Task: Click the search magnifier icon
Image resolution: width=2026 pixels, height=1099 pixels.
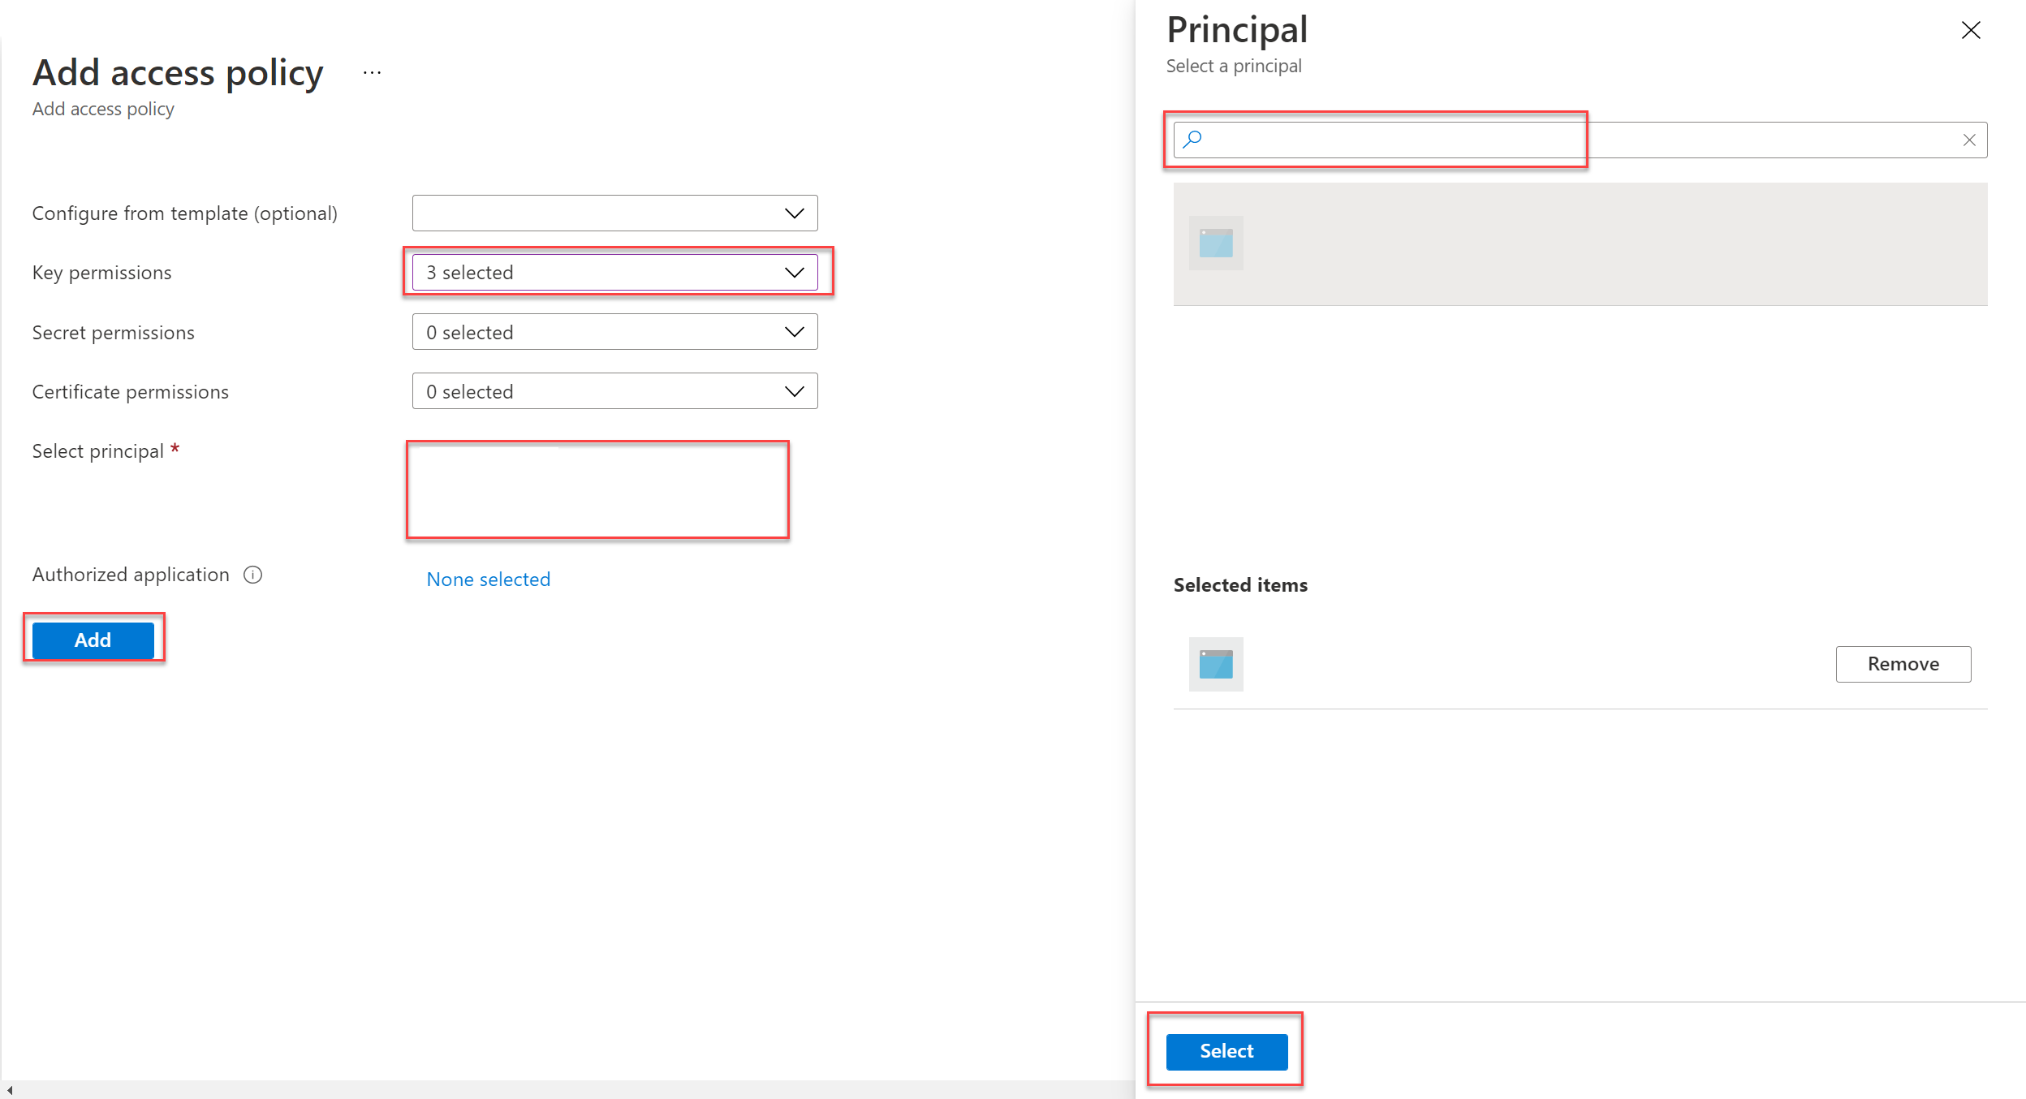Action: tap(1192, 140)
